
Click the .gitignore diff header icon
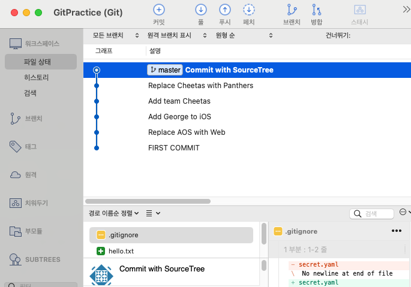tap(278, 231)
